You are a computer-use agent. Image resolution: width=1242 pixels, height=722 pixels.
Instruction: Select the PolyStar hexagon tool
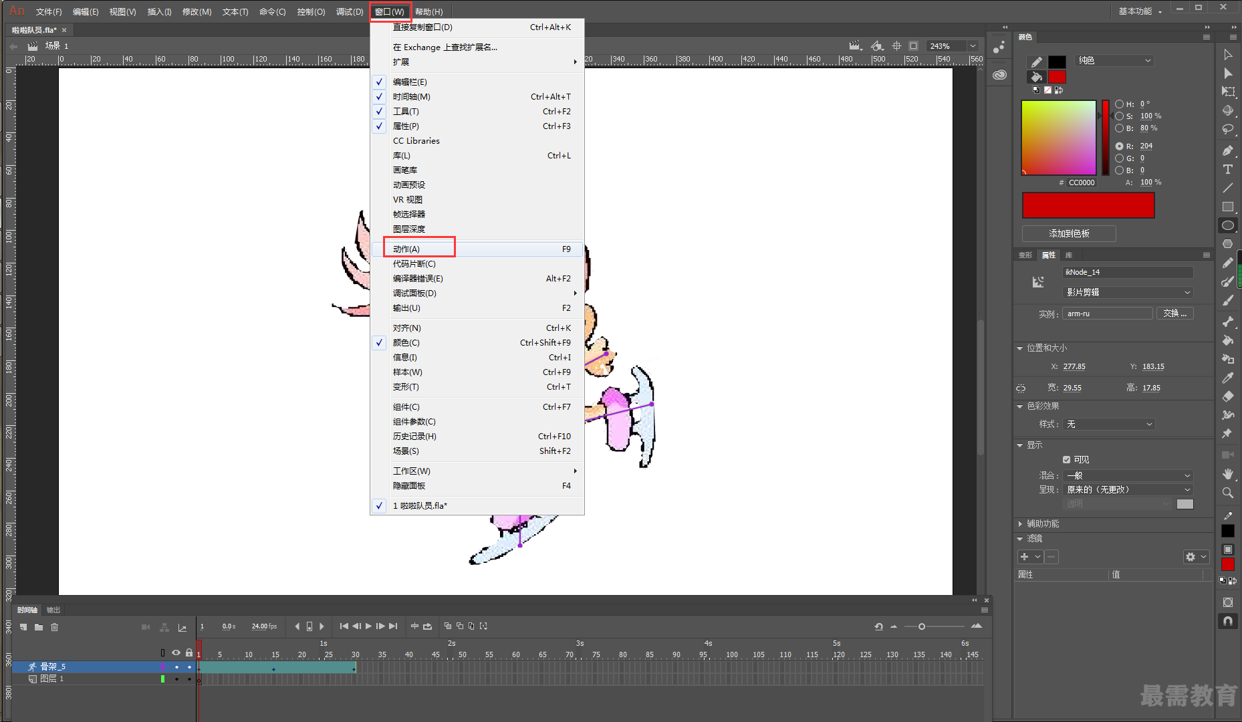(1228, 244)
